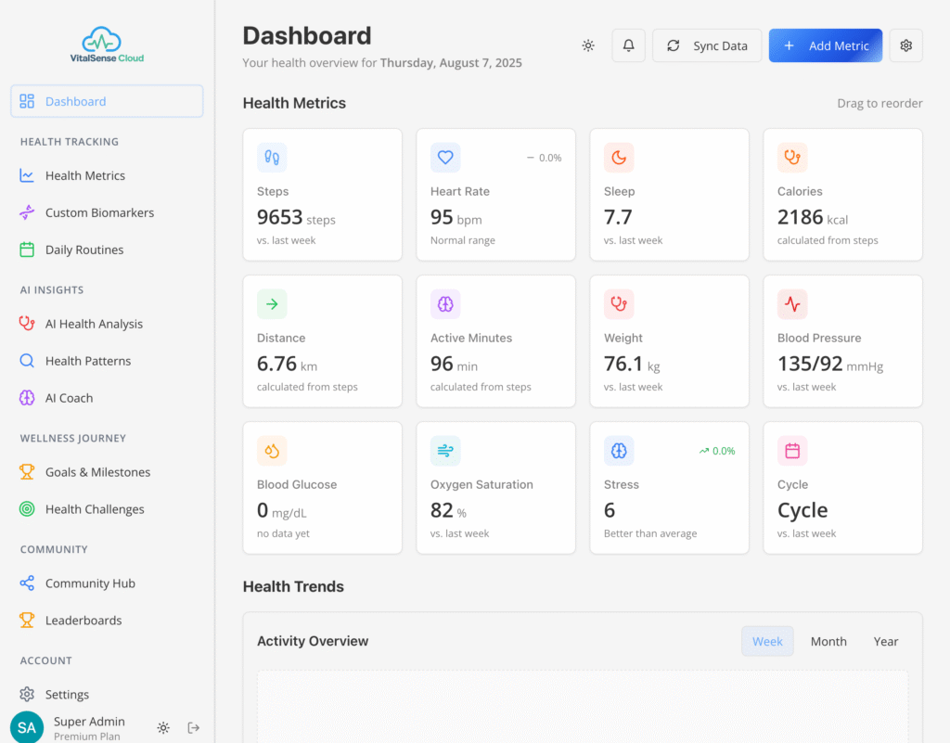Go to AI Health Analysis page

[94, 324]
